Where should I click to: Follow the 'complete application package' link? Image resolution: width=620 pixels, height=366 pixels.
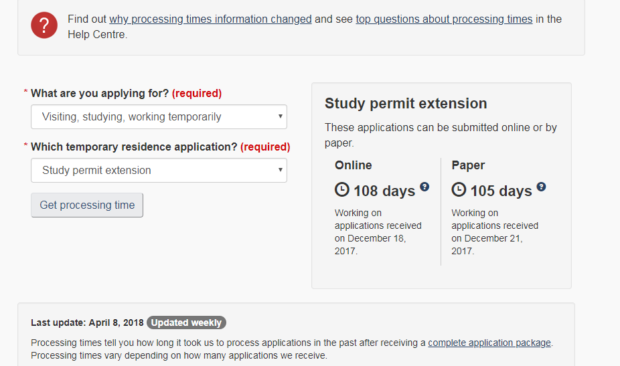point(489,343)
